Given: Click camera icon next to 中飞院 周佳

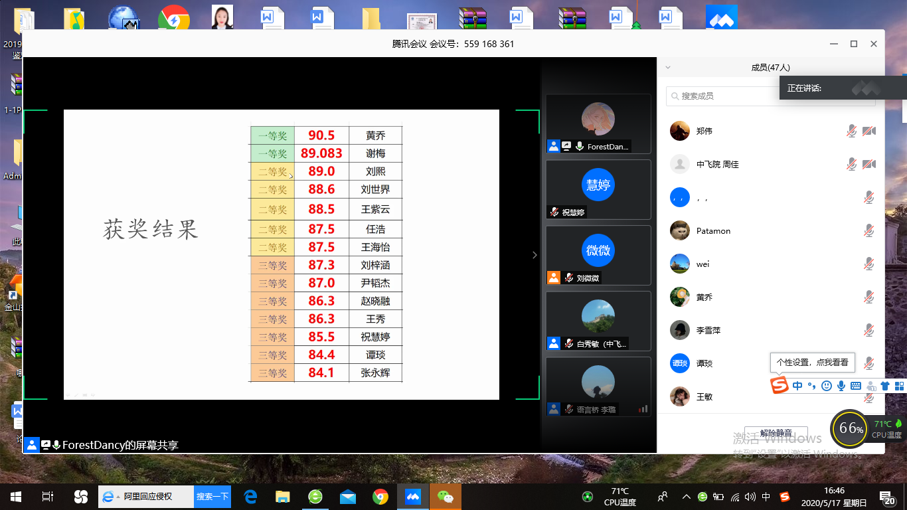Looking at the screenshot, I should 868,164.
